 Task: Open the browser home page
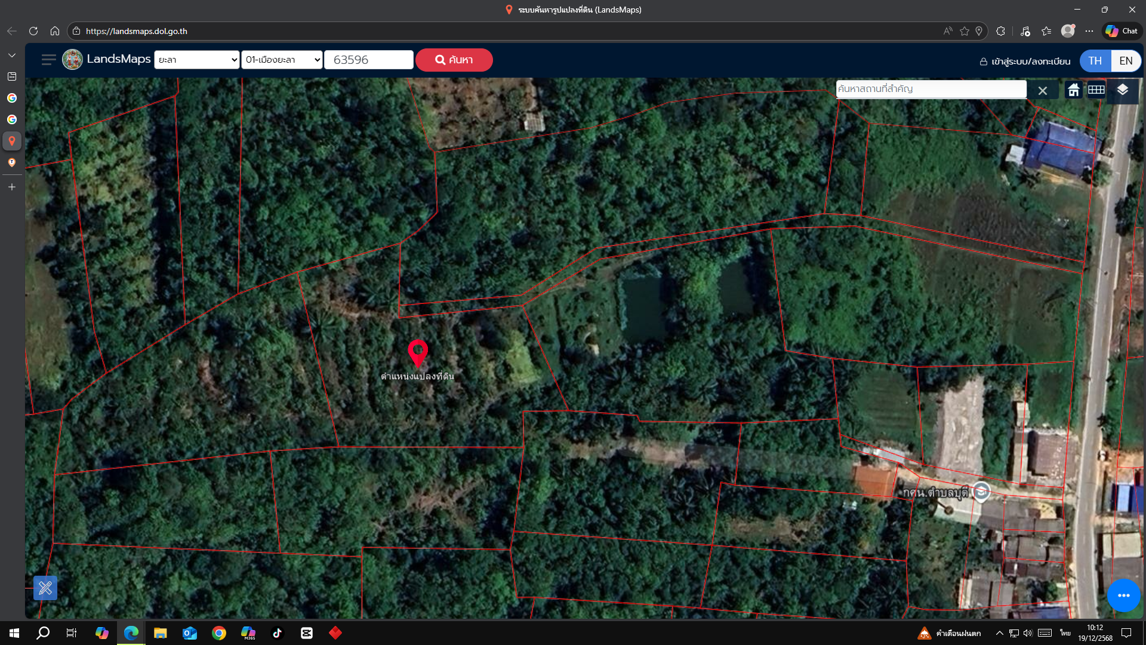click(55, 31)
